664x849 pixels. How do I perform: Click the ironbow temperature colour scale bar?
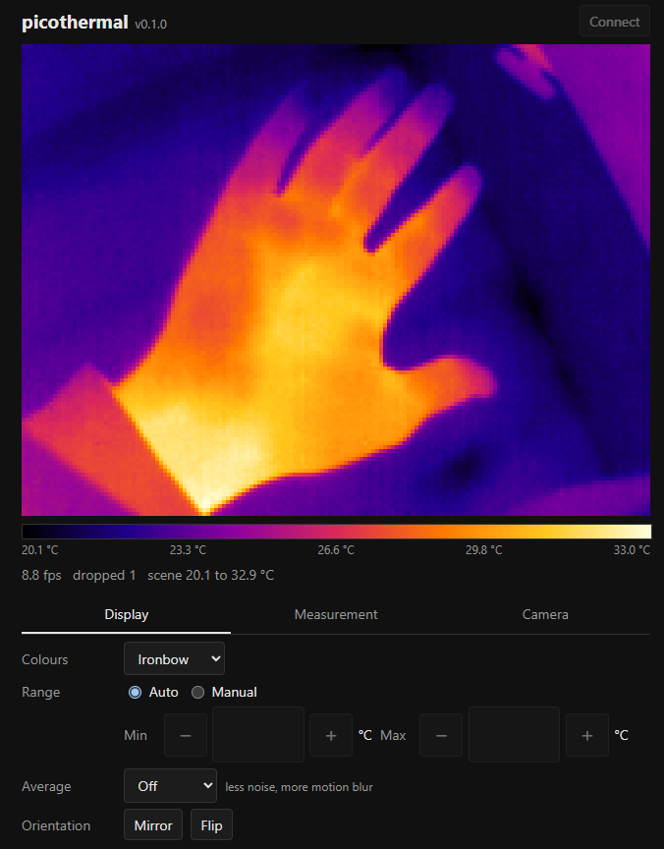pyautogui.click(x=336, y=532)
